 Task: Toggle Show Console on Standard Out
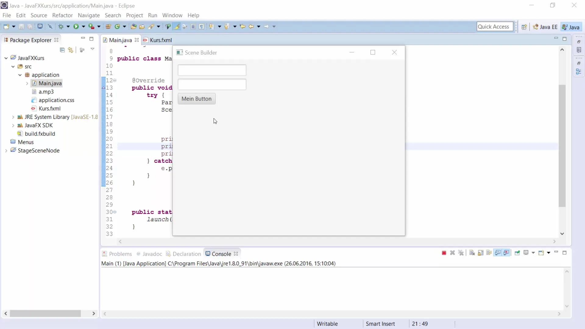[498, 253]
